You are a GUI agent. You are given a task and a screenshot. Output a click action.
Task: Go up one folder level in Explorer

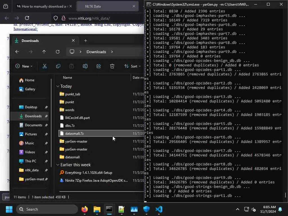point(44,52)
